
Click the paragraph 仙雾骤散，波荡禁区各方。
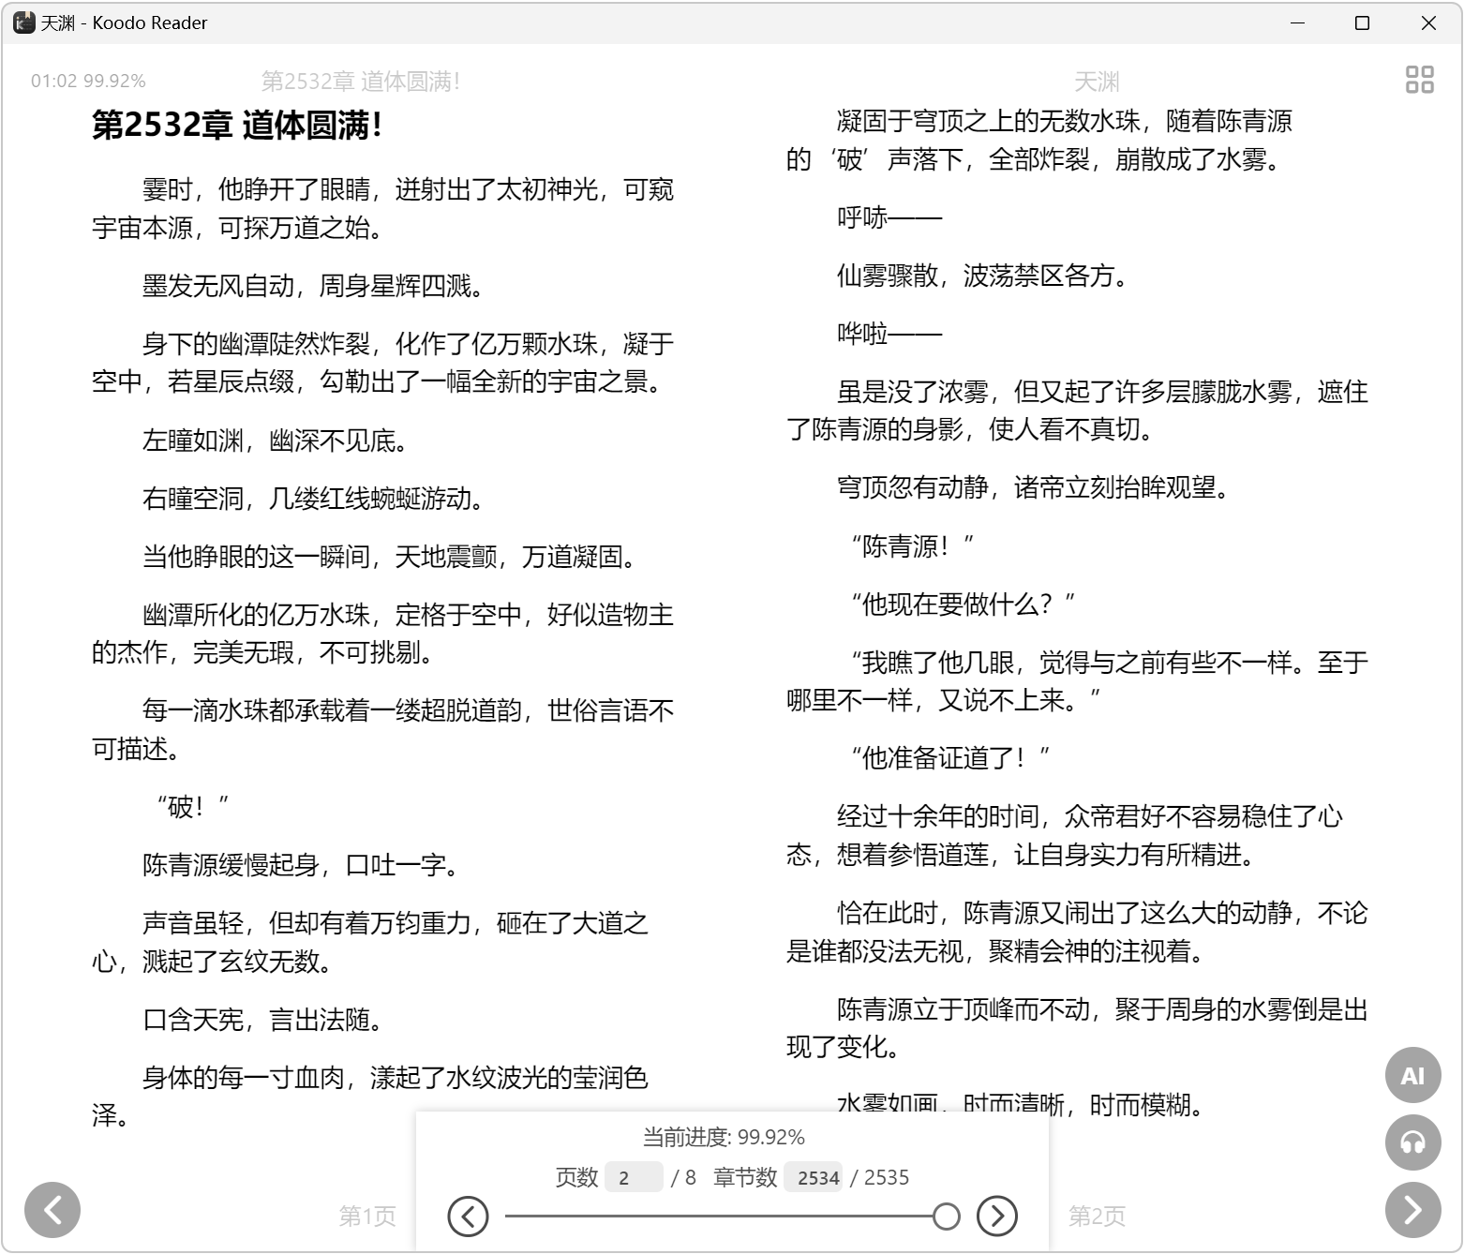pyautogui.click(x=982, y=276)
